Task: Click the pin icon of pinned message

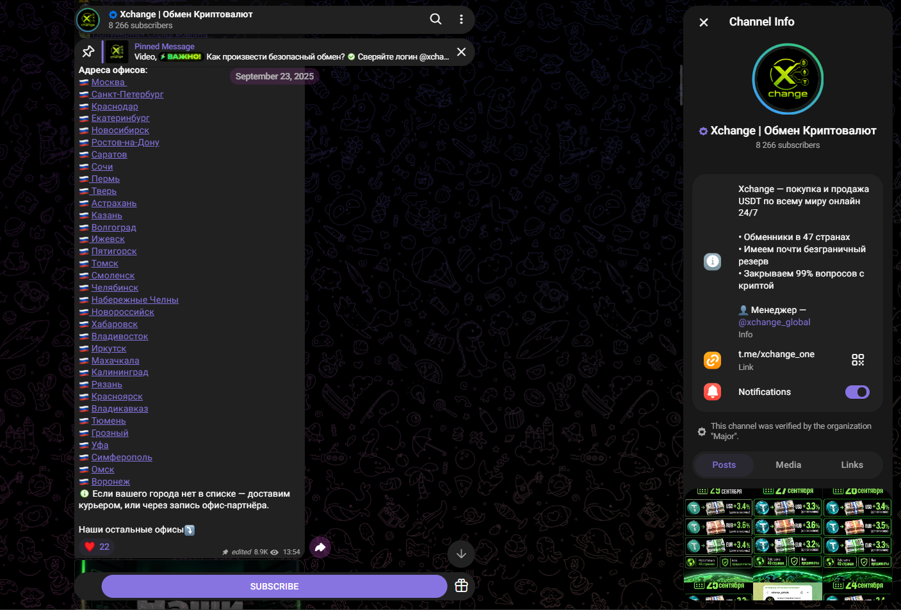Action: pos(88,52)
